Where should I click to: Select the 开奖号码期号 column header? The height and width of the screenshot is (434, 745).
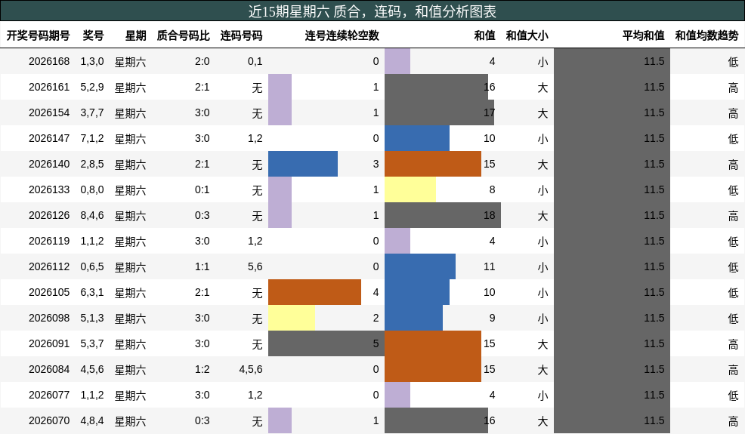click(38, 35)
